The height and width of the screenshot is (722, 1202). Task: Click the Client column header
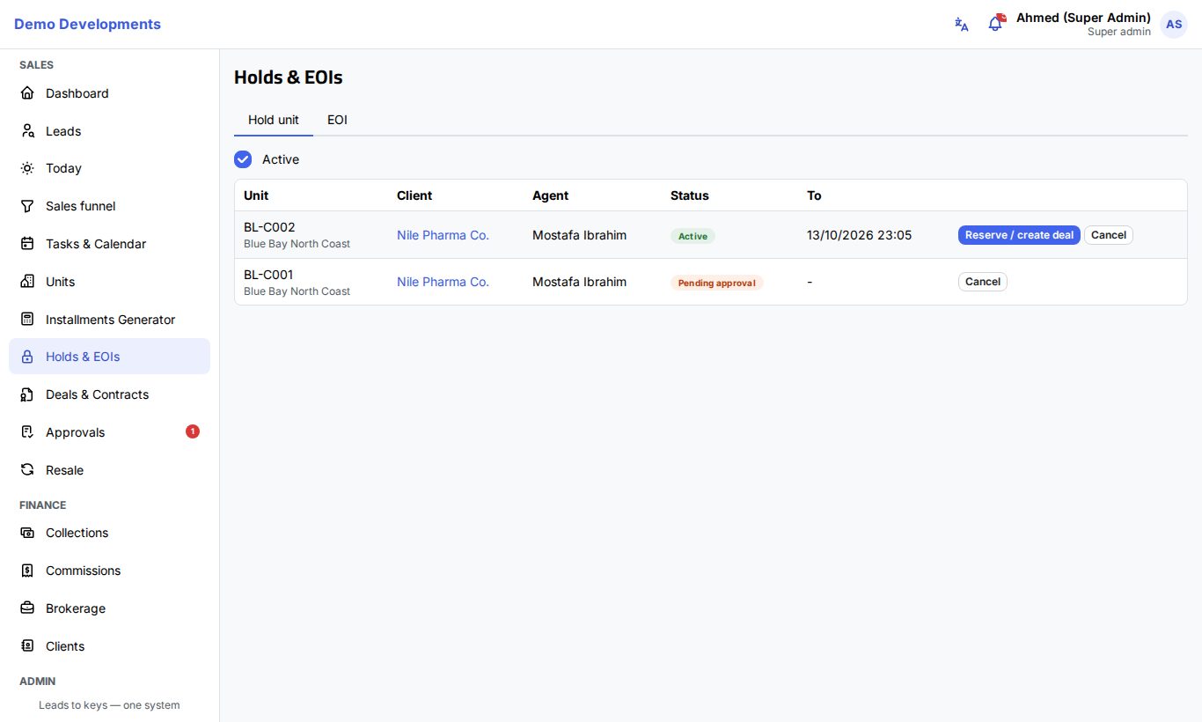click(x=414, y=195)
